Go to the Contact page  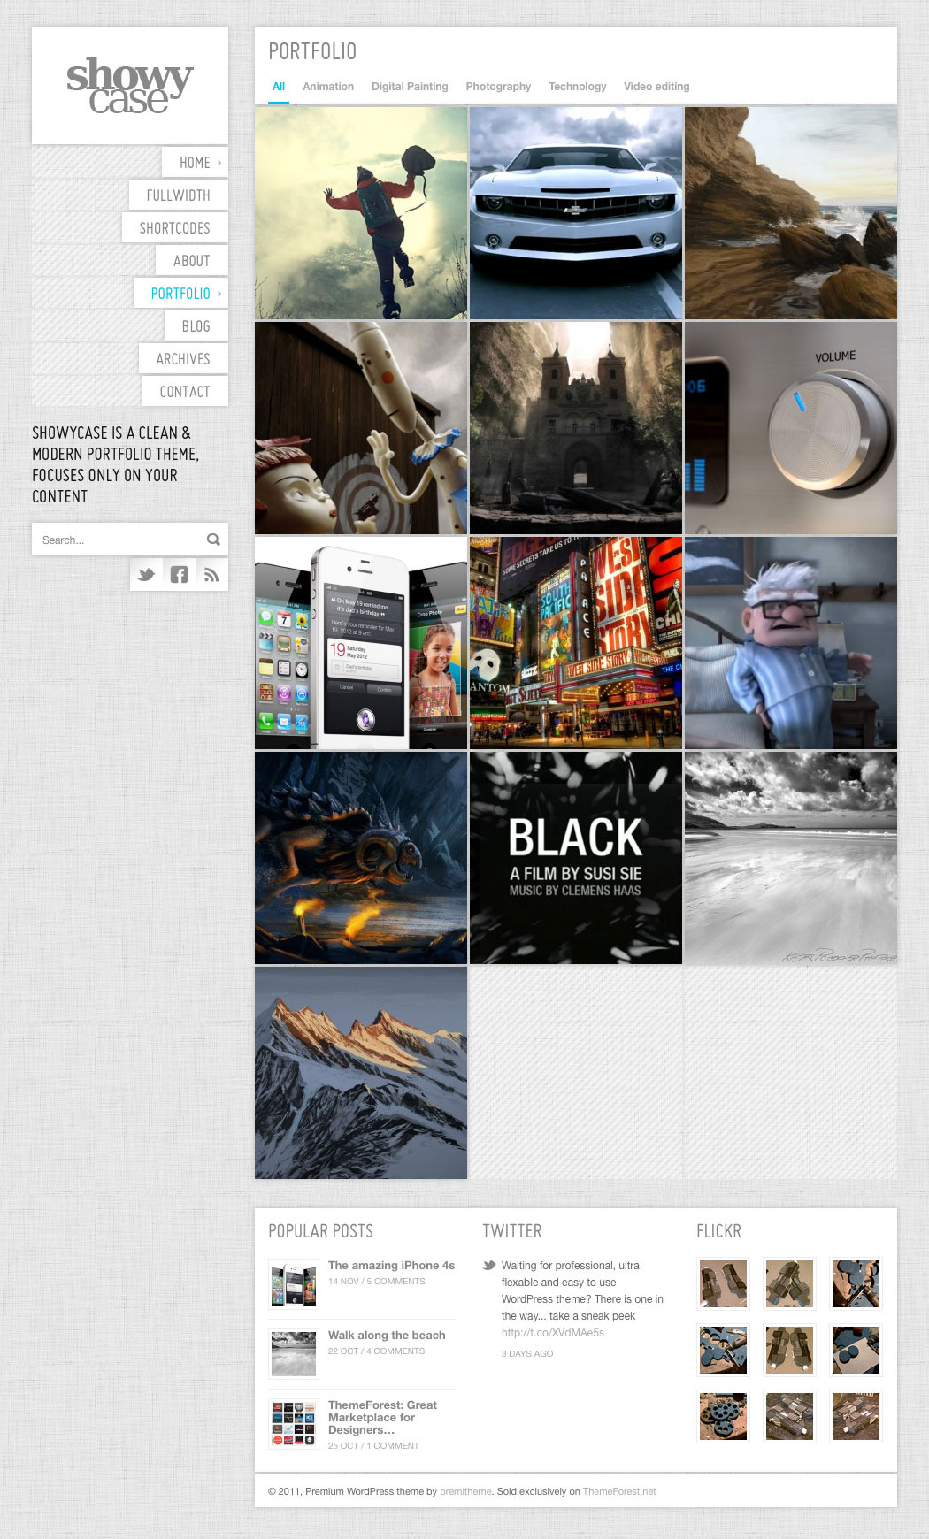[x=185, y=392]
